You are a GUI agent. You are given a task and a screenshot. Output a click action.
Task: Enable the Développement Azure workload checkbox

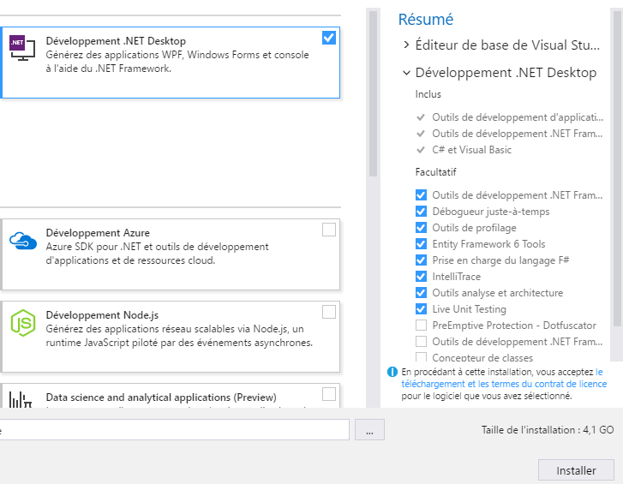[x=329, y=230]
